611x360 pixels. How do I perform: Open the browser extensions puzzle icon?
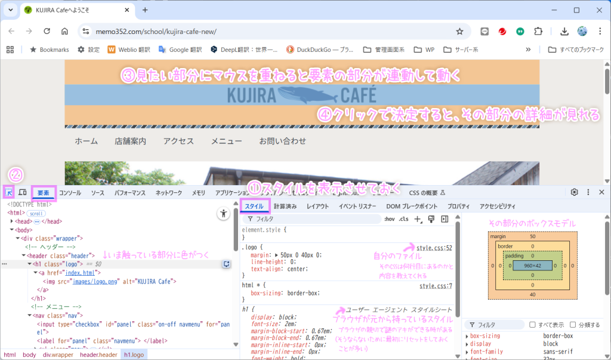coord(538,31)
